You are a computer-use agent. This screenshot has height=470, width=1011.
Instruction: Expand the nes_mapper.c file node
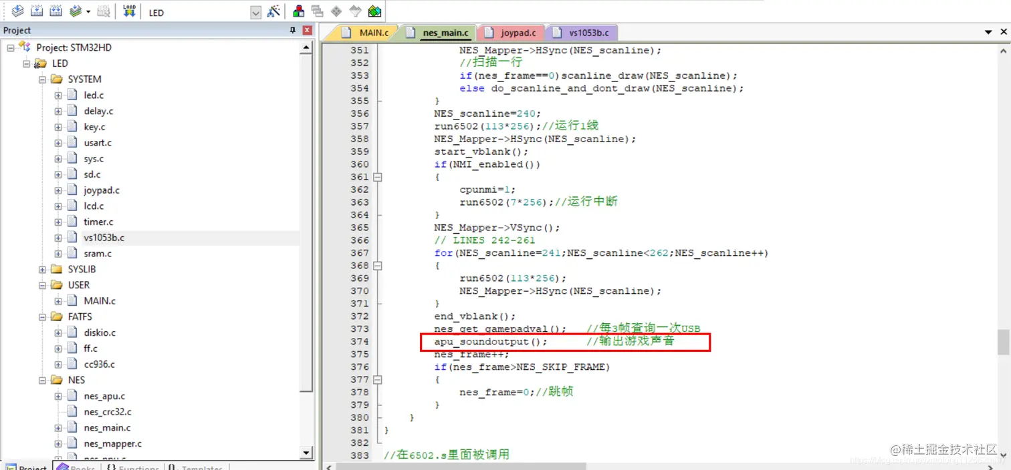pos(58,443)
